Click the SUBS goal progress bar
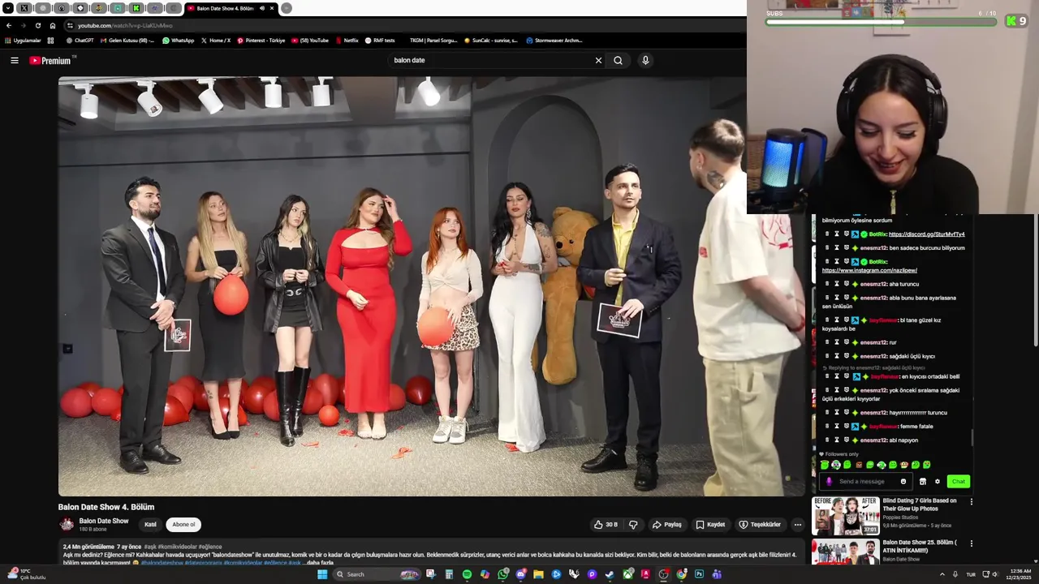This screenshot has height=584, width=1039. [x=882, y=22]
